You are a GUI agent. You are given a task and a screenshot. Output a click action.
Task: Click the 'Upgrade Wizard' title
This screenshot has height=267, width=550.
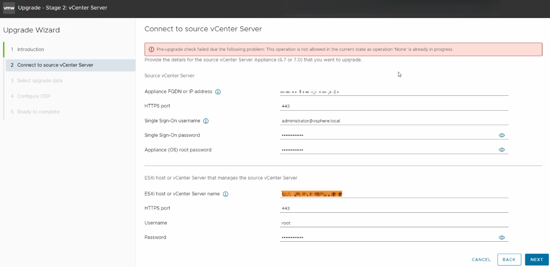click(x=31, y=30)
